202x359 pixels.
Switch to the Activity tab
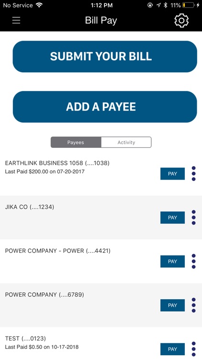(126, 142)
